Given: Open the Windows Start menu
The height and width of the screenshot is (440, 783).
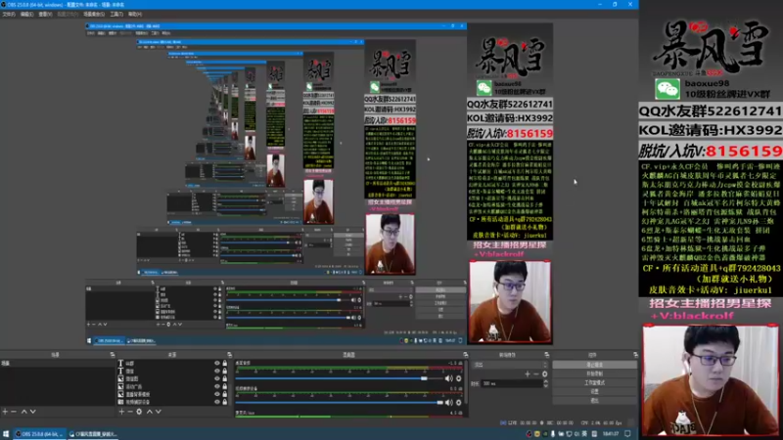Looking at the screenshot, I should [6, 434].
